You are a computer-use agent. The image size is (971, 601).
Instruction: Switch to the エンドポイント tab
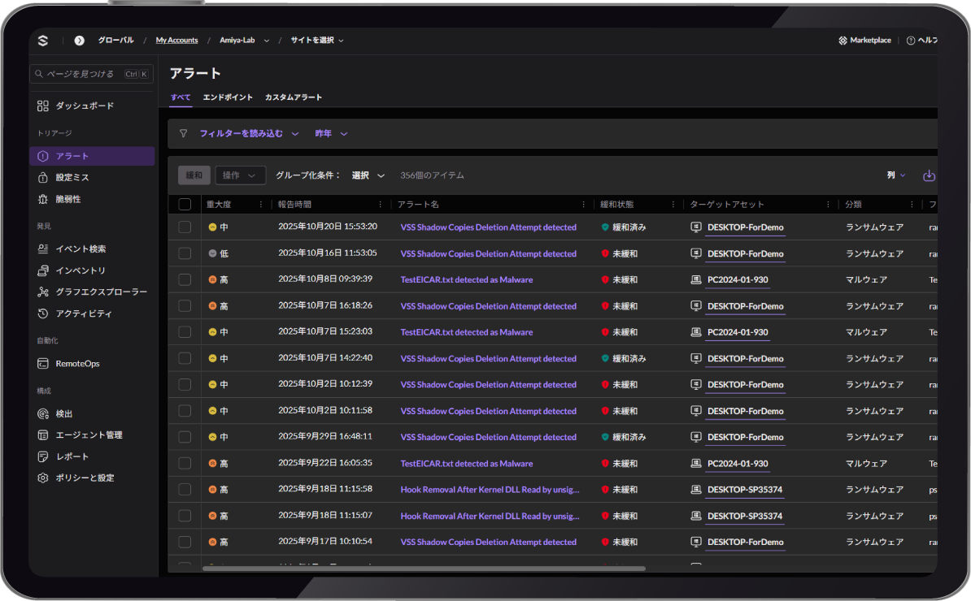pyautogui.click(x=228, y=97)
